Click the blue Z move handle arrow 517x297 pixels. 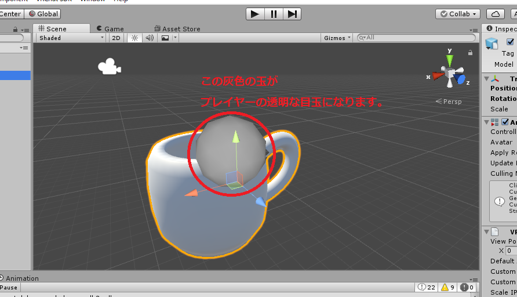pos(261,202)
